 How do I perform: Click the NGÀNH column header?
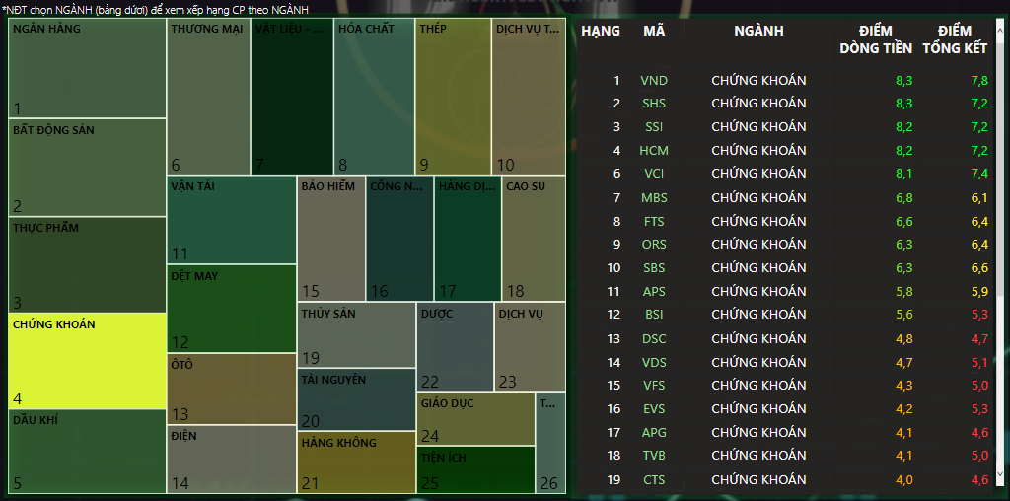[758, 31]
